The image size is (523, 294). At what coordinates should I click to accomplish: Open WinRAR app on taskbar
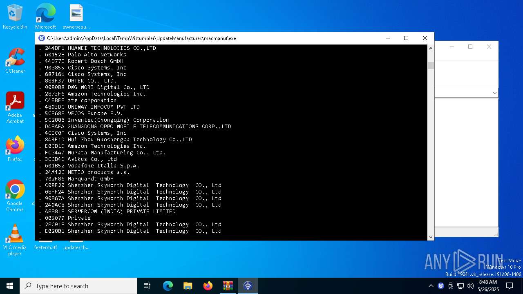pos(228,286)
